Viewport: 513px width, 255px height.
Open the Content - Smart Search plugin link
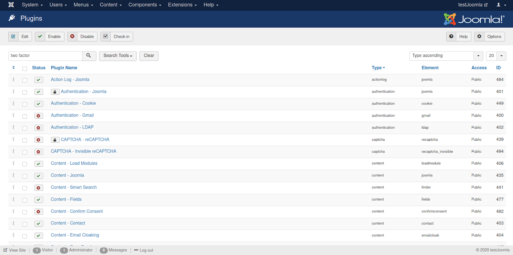(x=74, y=187)
